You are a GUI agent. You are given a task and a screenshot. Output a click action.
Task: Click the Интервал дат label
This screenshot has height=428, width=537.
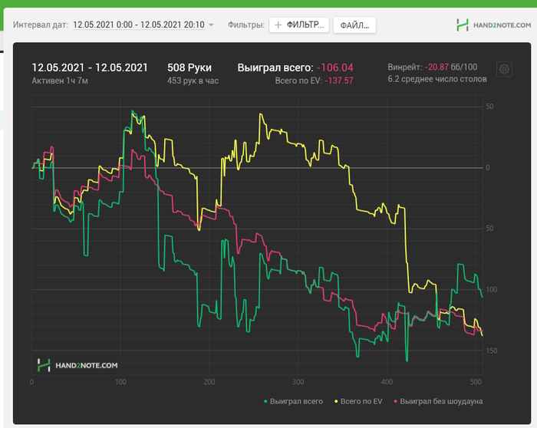(x=41, y=25)
